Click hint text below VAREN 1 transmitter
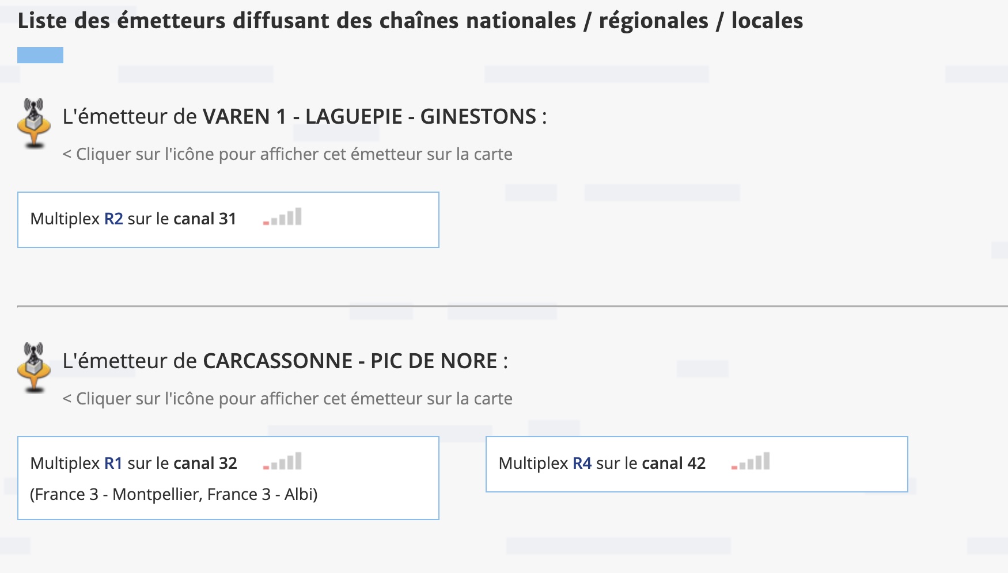 click(287, 154)
